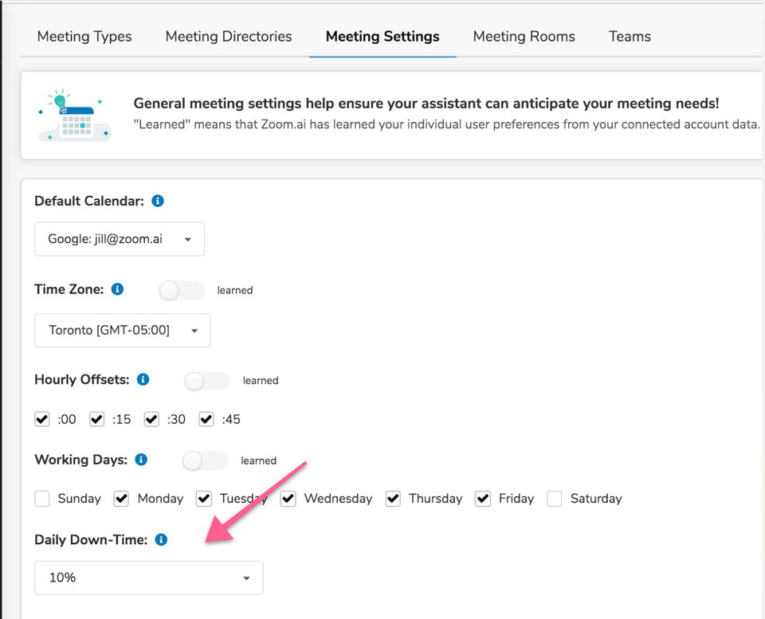Open the Meeting Rooms tab
765x619 pixels.
(x=524, y=37)
